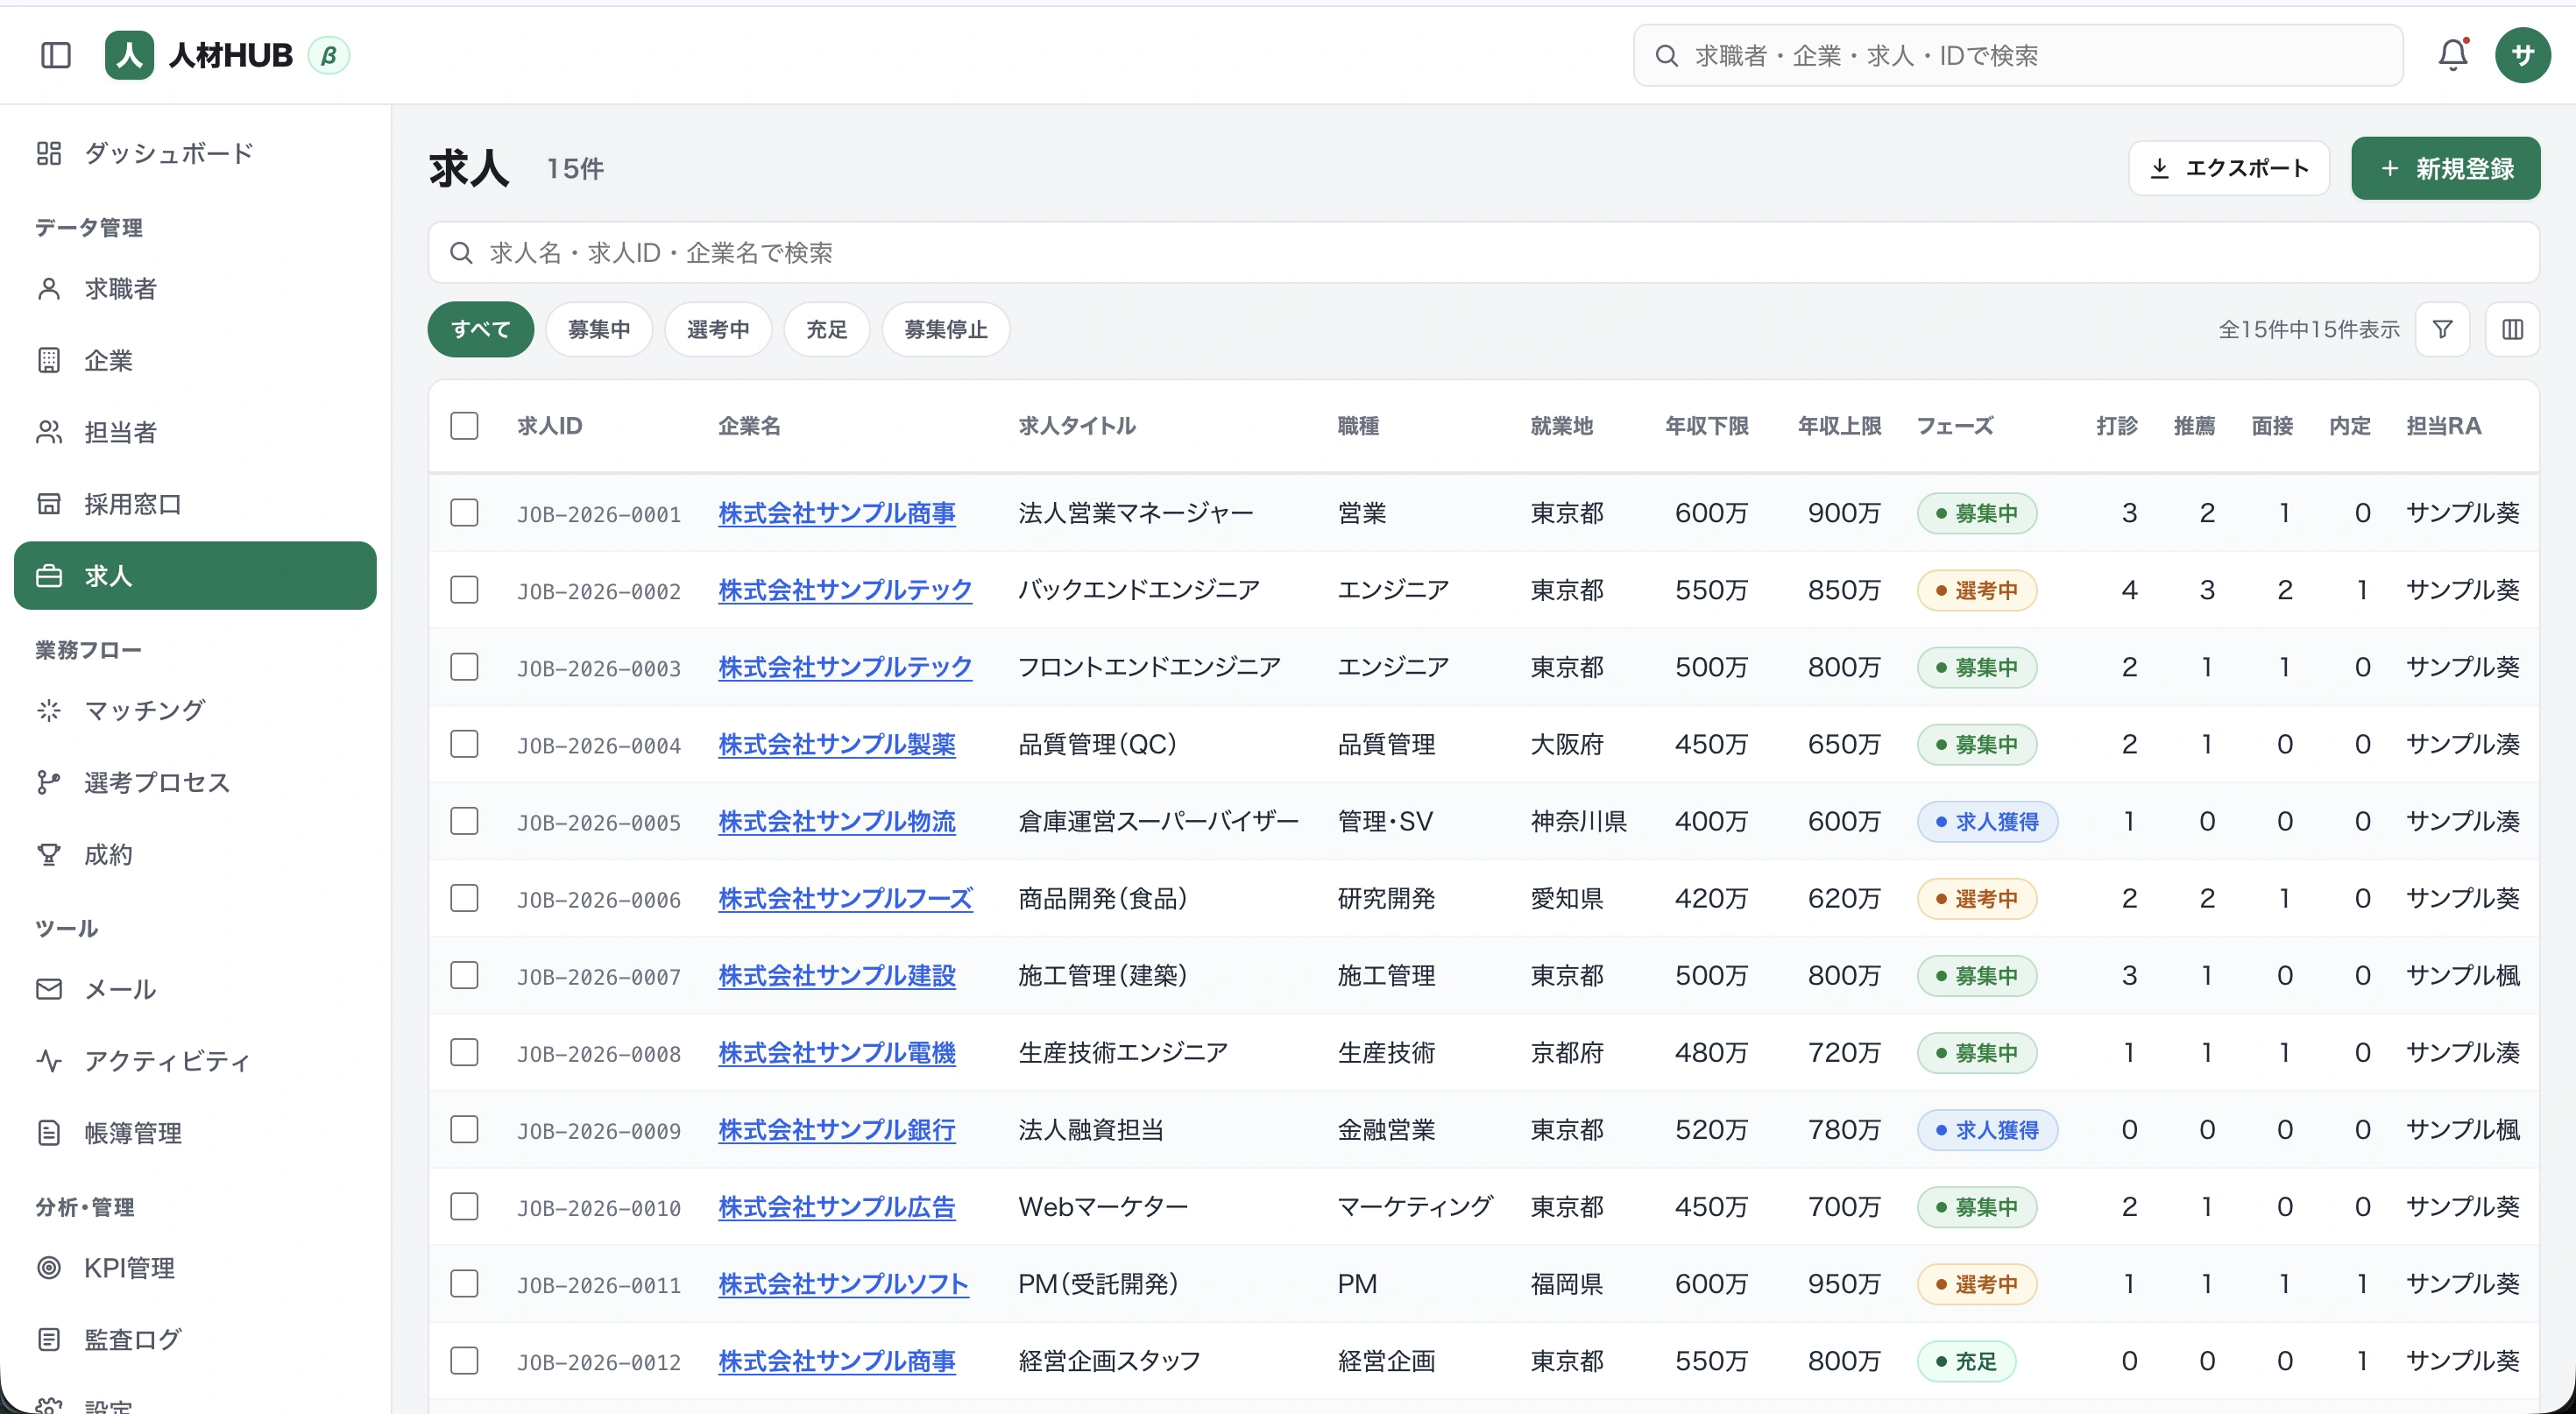Image resolution: width=2576 pixels, height=1414 pixels.
Task: Open 株式会社サンプル建設 company link
Action: tap(837, 975)
